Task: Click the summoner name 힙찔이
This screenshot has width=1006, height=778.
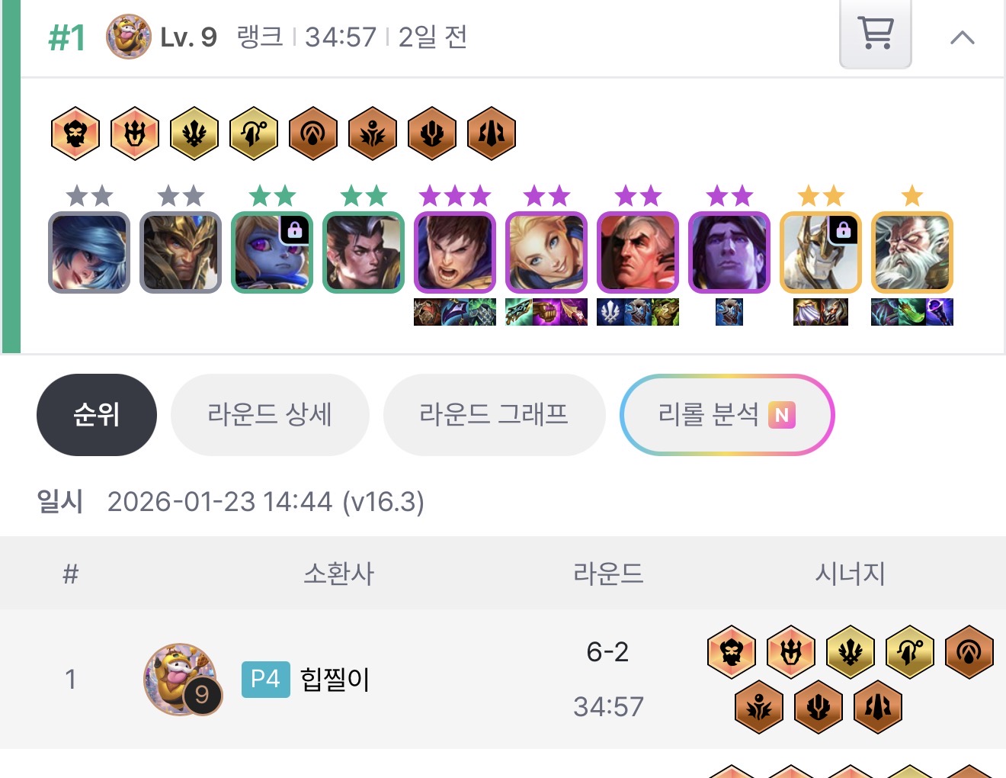Action: [x=335, y=679]
